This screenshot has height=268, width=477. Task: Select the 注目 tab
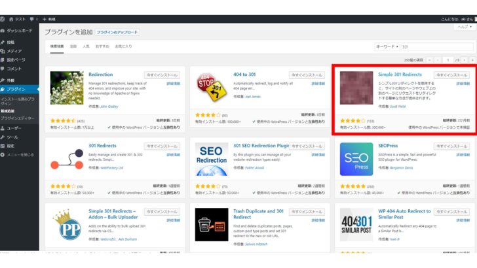click(x=73, y=46)
